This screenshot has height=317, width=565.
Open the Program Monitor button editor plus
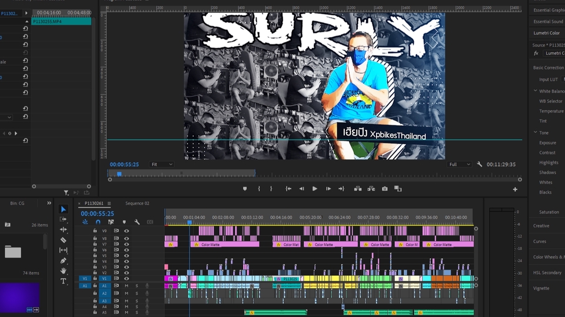tap(515, 189)
